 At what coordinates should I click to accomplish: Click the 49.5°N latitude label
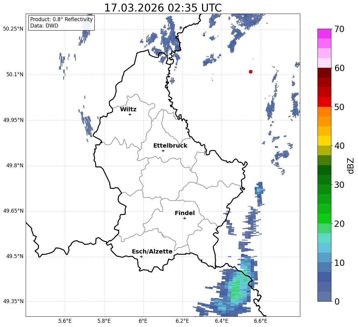pos(15,256)
